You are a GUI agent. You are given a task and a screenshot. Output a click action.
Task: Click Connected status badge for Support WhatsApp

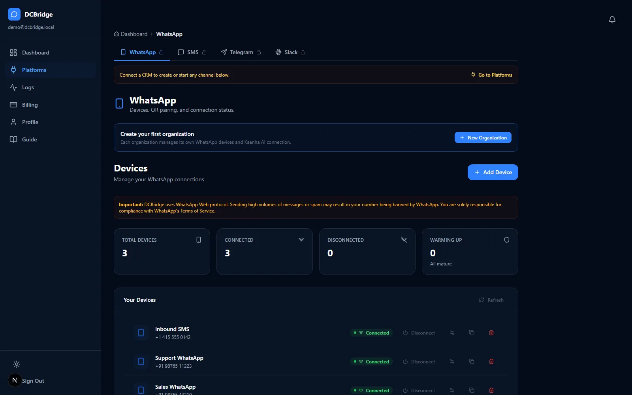click(371, 361)
